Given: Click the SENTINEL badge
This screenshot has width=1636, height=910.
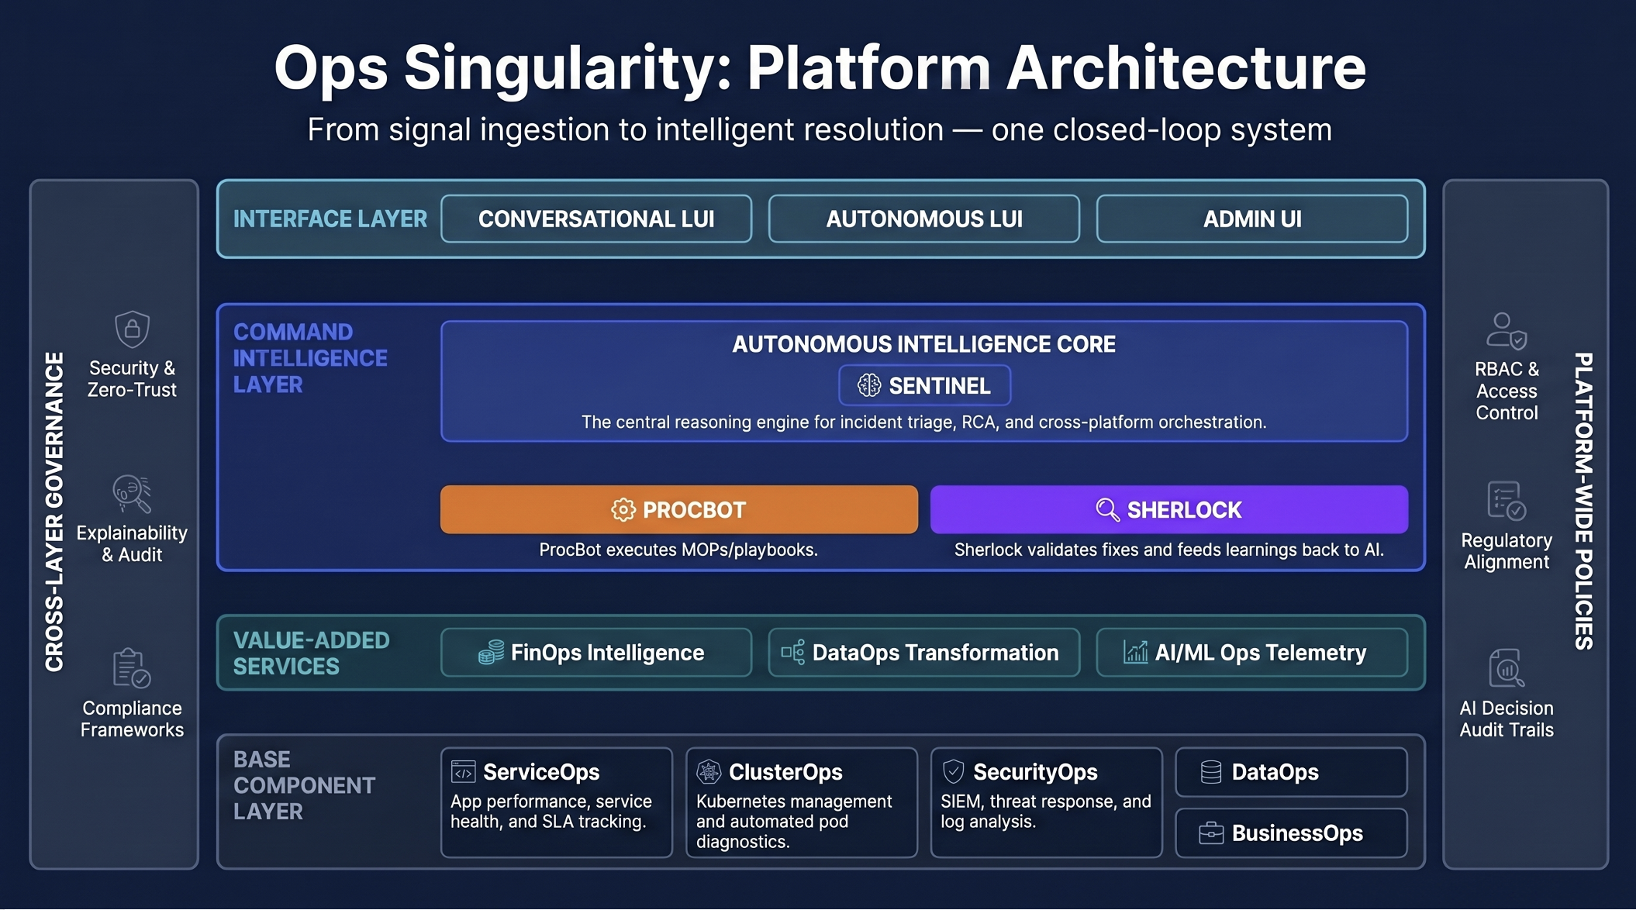Looking at the screenshot, I should point(924,385).
